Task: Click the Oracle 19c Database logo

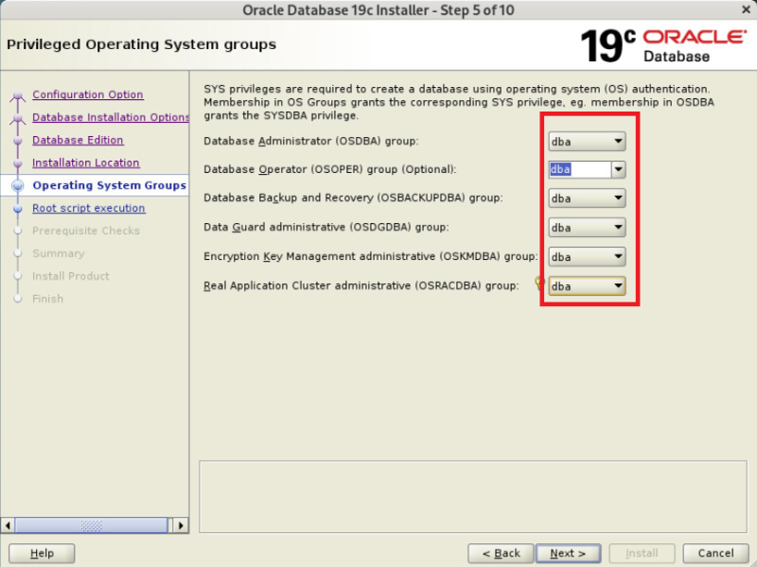Action: click(x=664, y=45)
